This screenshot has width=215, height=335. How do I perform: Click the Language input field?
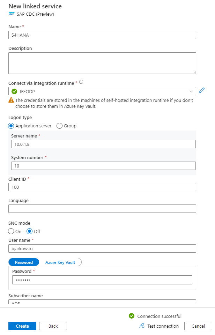coord(102,209)
